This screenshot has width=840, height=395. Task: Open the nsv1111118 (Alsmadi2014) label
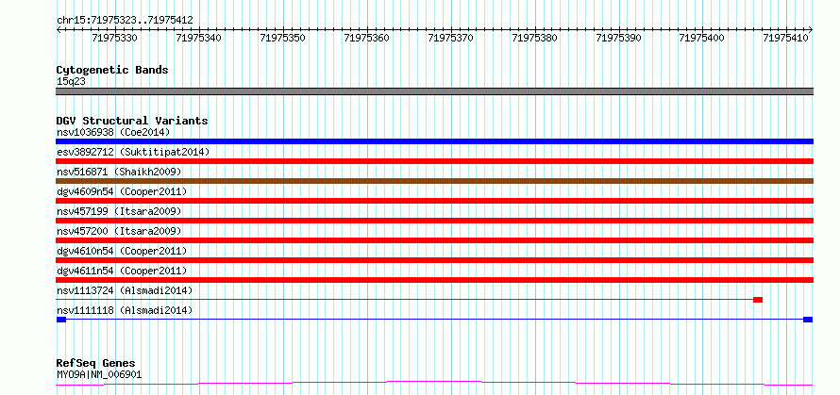click(x=125, y=310)
